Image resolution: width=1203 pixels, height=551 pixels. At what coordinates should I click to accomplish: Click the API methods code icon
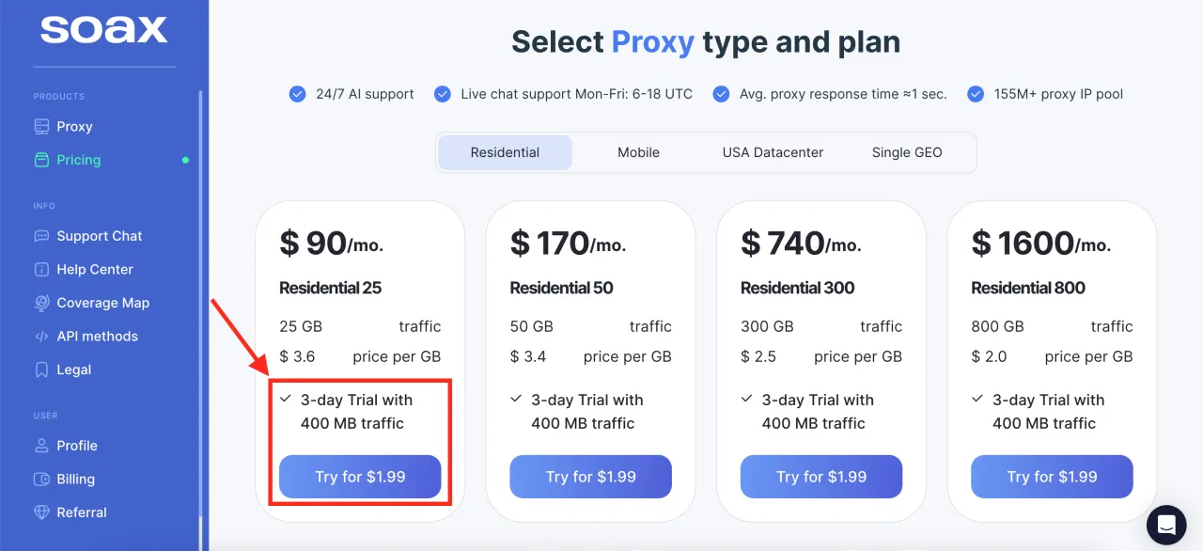click(41, 337)
